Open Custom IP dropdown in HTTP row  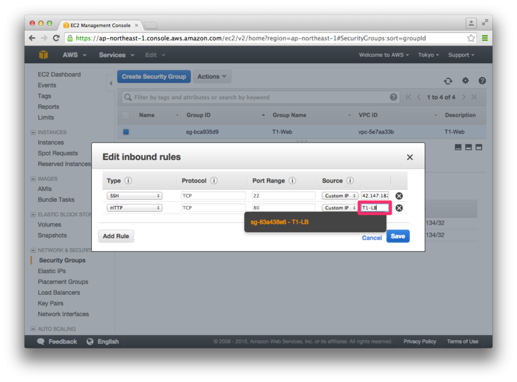click(x=340, y=208)
